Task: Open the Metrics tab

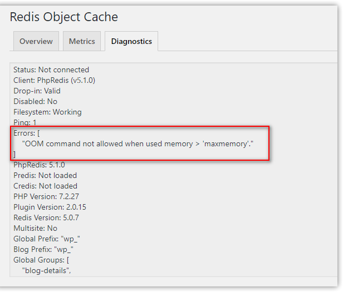Action: point(82,41)
